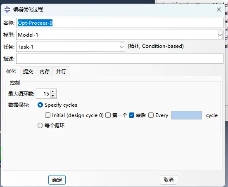Switch to the 提交 tab
The image size is (228, 187).
click(x=28, y=72)
